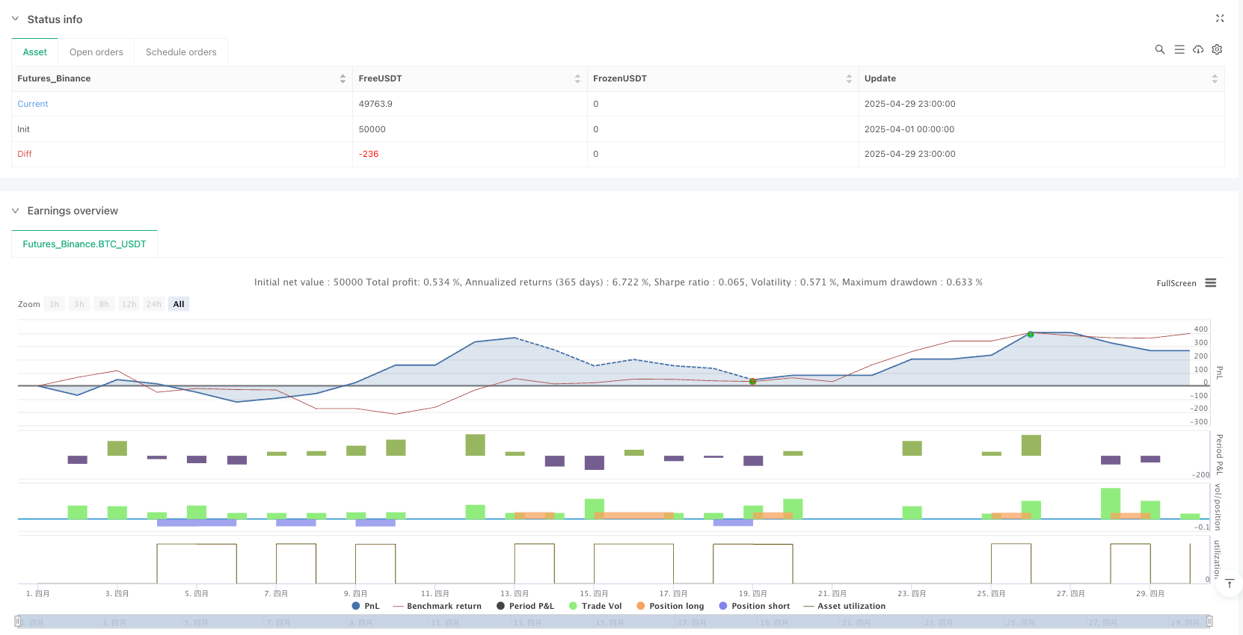Click the scroll-to-top arrow button

(x=1229, y=583)
